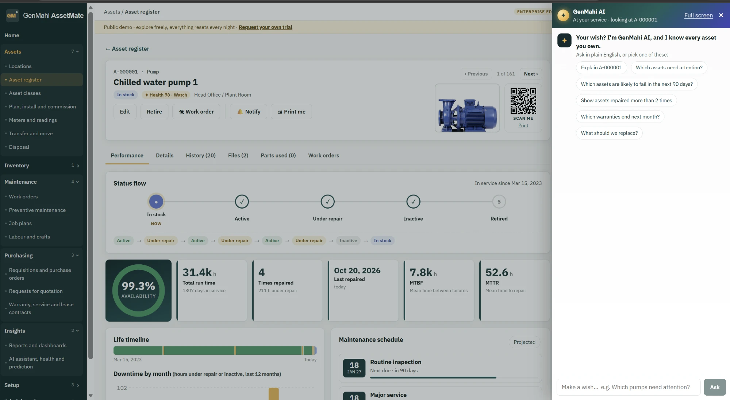Open Preventive maintenance in sidebar
Viewport: 730px width, 400px height.
[x=37, y=210]
